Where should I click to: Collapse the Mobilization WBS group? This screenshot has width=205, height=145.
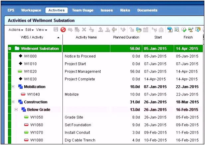pyautogui.click(x=13, y=87)
